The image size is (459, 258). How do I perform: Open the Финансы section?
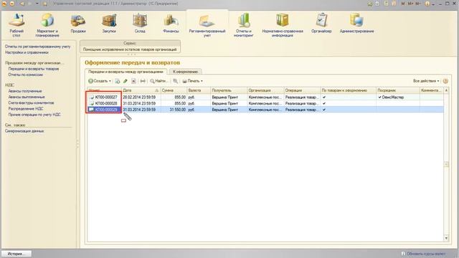point(171,24)
